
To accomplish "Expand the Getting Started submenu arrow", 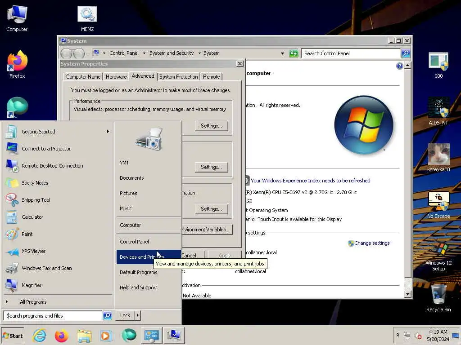I will [108, 132].
